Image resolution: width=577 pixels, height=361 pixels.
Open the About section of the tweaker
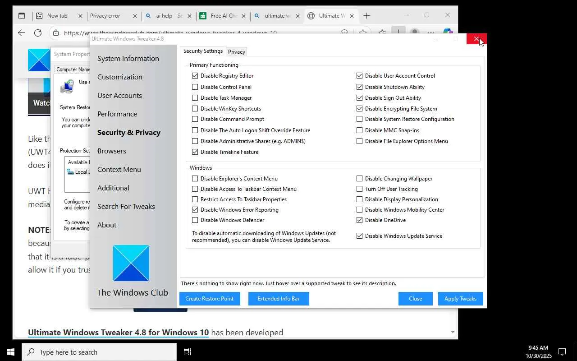tap(107, 225)
